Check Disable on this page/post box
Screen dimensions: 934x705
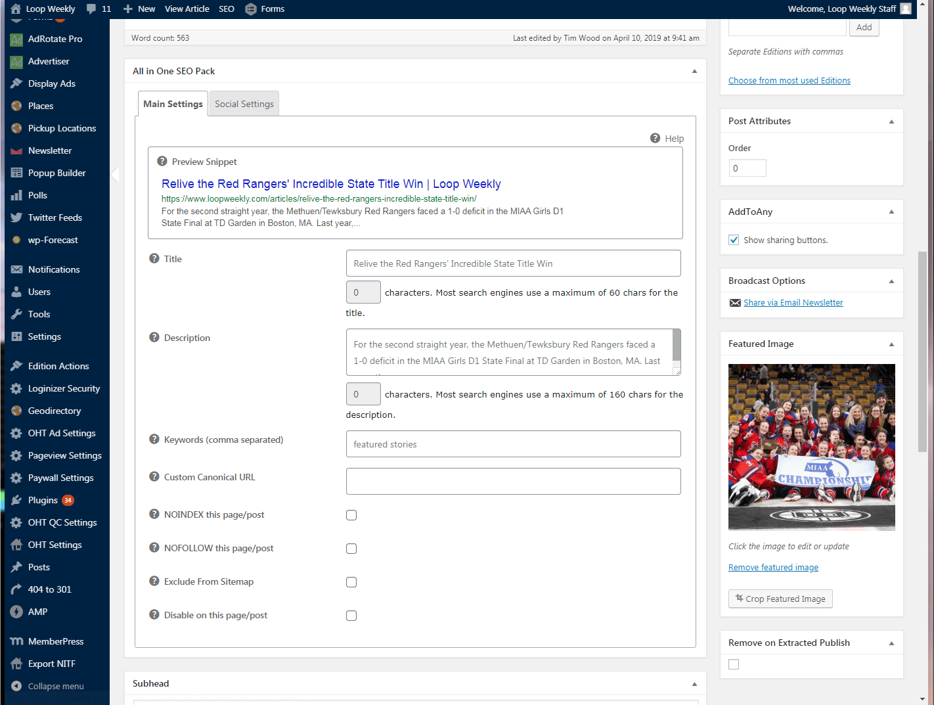(351, 616)
